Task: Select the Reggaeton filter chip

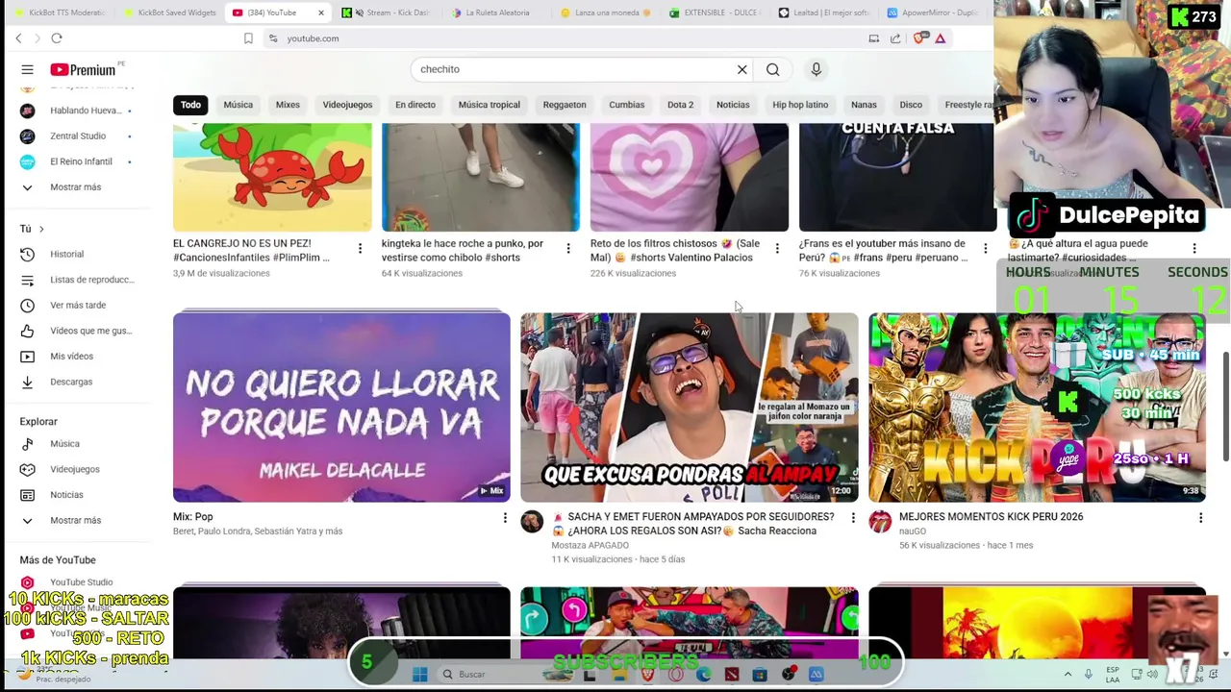Action: point(565,105)
